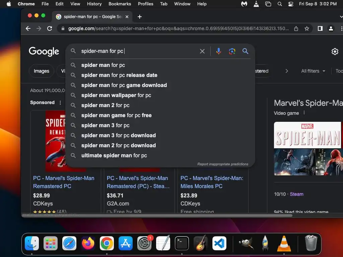Open App Store from the dock
The height and width of the screenshot is (257, 343).
tap(126, 243)
